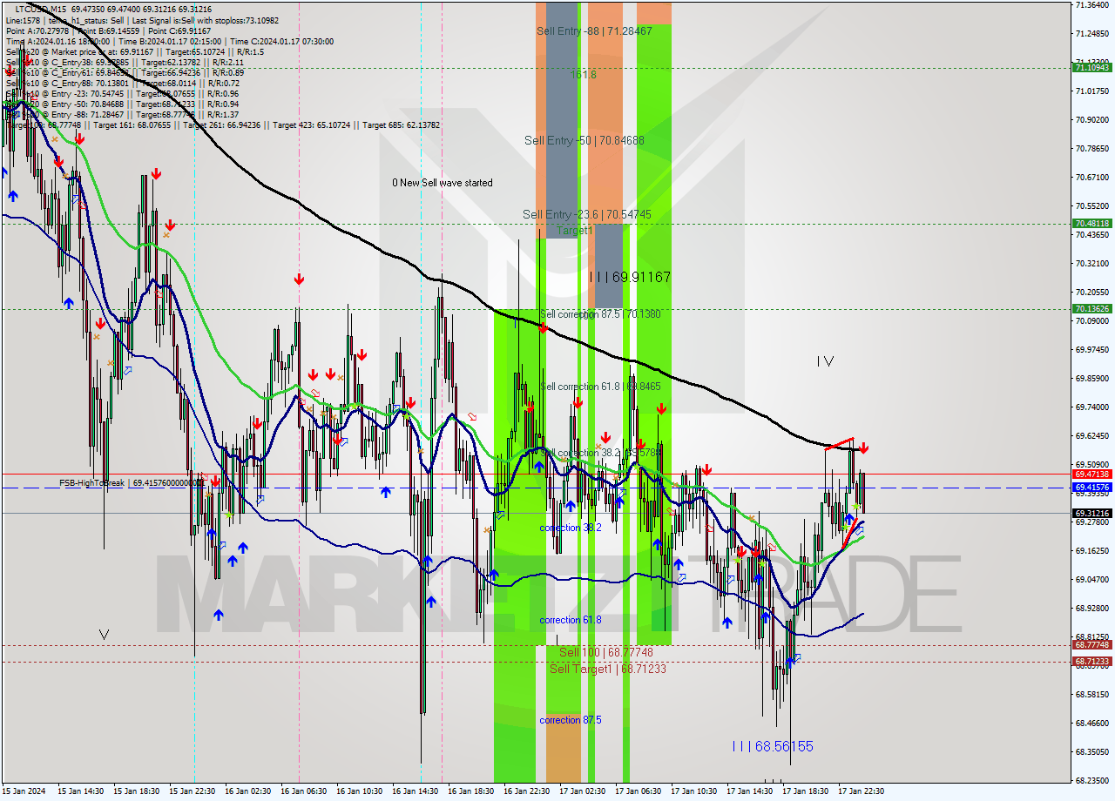The width and height of the screenshot is (1115, 801).
Task: Click the '17 Jan 14:30' time axis label
Action: click(749, 791)
